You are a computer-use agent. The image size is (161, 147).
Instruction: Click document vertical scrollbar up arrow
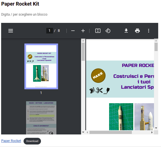(156, 41)
